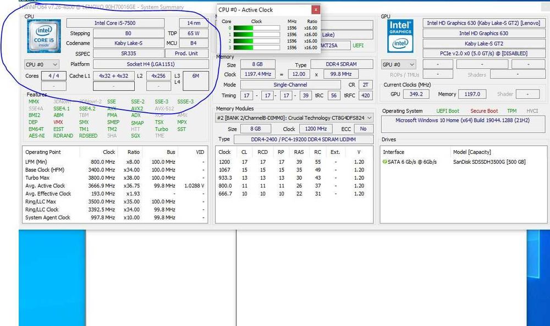550x326 pixels.
Task: Click the GPU codename Kaby Lake-S GT2 field
Action: [483, 43]
